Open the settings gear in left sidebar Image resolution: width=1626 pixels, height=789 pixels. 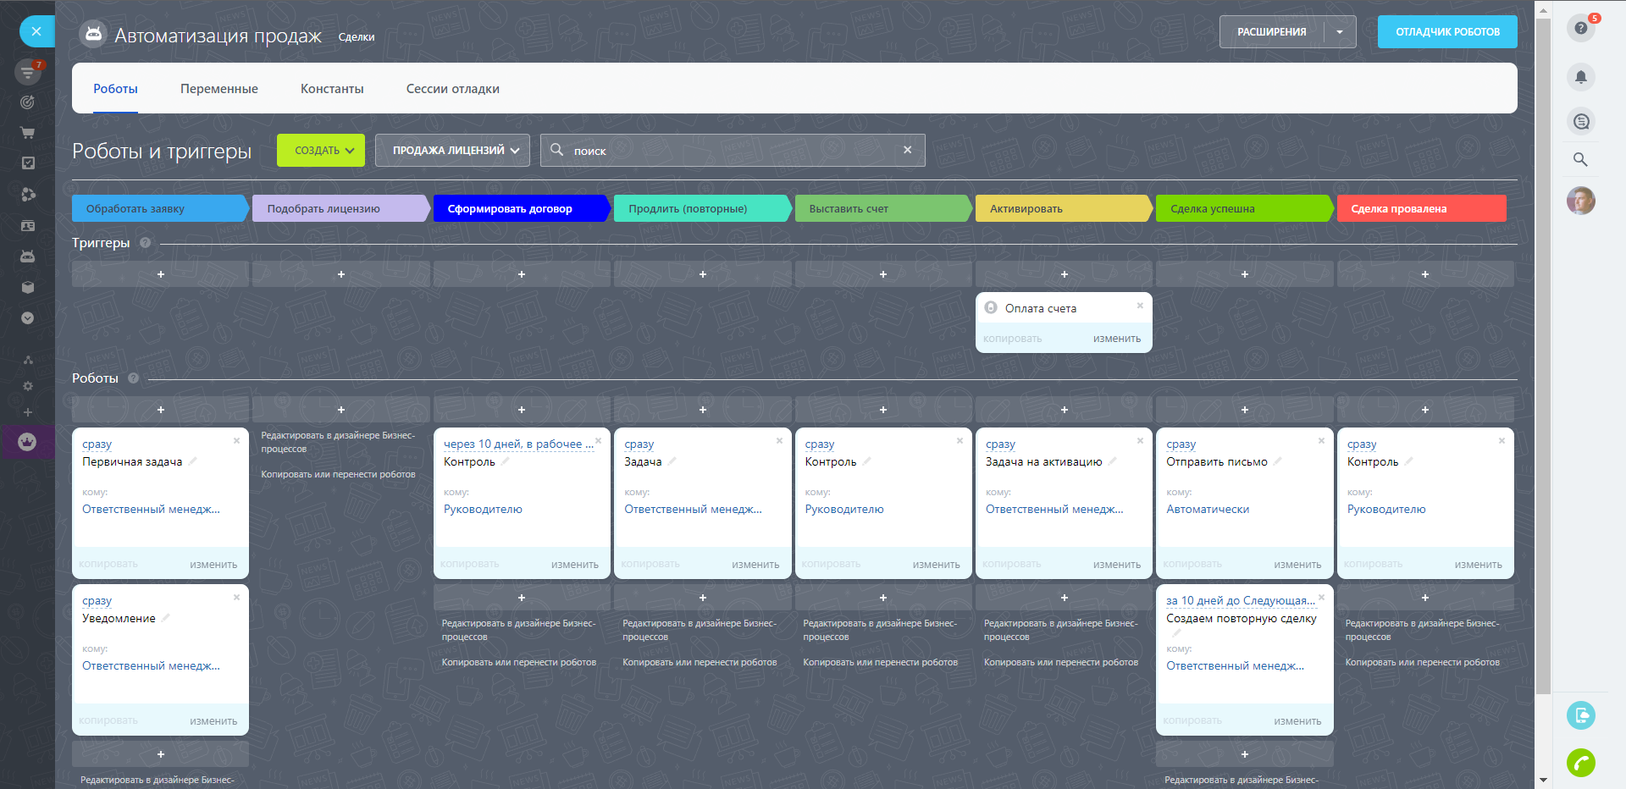point(28,386)
